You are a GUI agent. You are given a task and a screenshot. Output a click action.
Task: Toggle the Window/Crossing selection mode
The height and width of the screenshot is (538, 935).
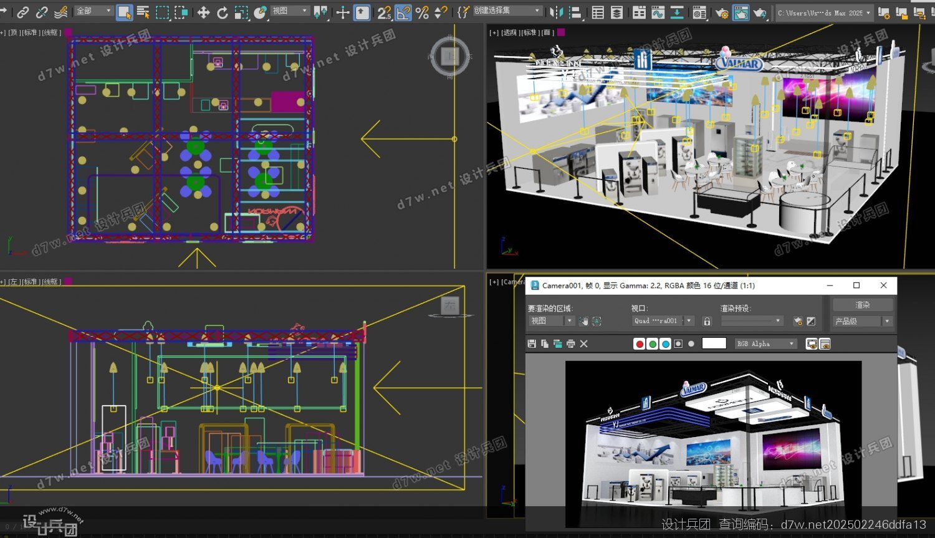pyautogui.click(x=181, y=12)
